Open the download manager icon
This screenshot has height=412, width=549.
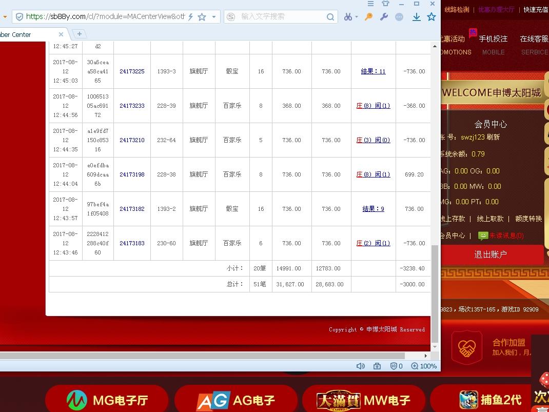click(x=417, y=16)
